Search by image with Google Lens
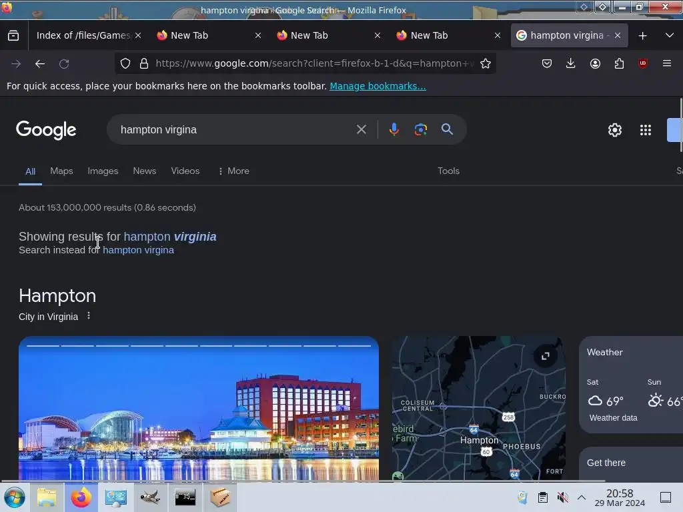Viewport: 683px width, 512px height. (x=420, y=129)
